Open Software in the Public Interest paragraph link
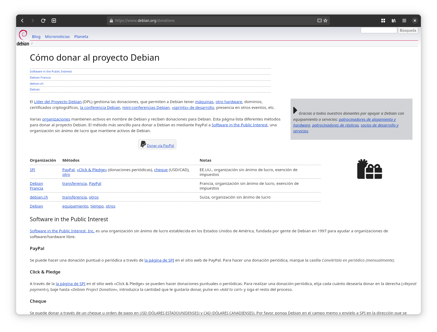This screenshot has width=437, height=332. click(240, 125)
